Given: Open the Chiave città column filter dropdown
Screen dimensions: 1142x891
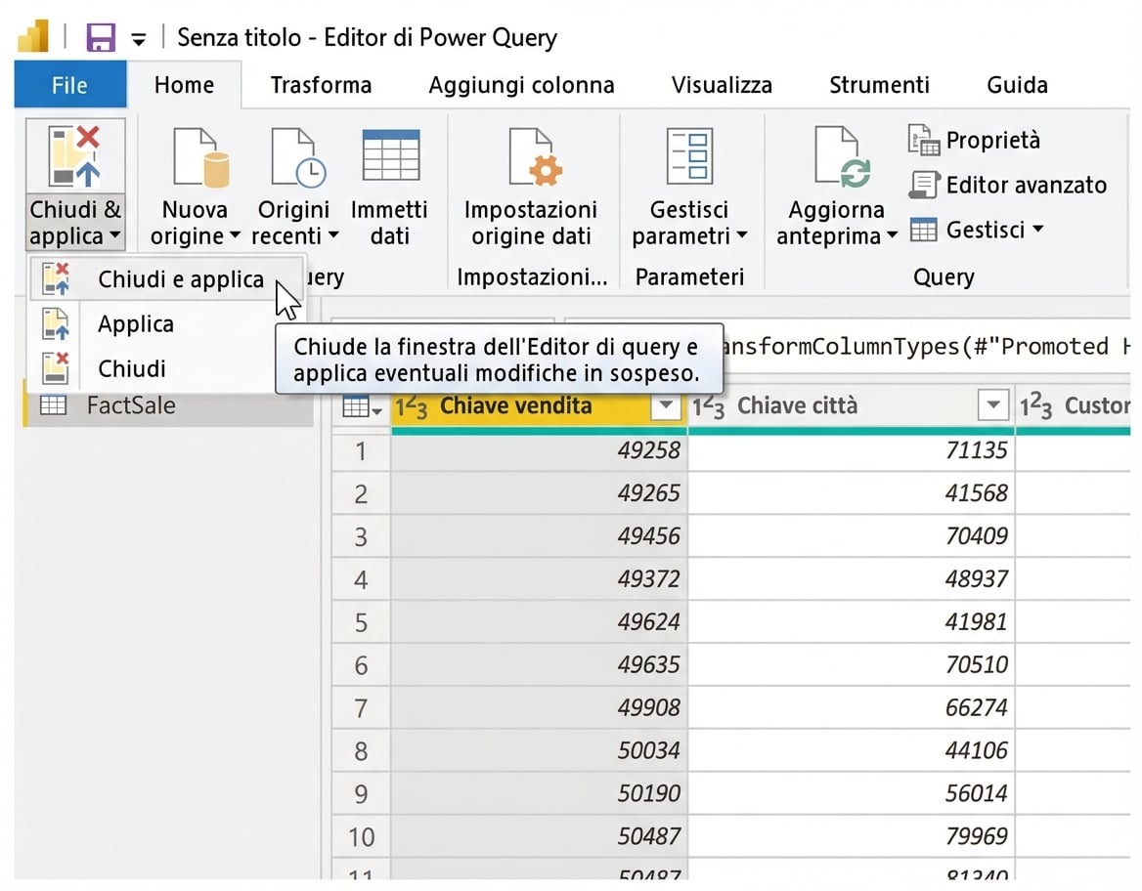Looking at the screenshot, I should click(992, 405).
